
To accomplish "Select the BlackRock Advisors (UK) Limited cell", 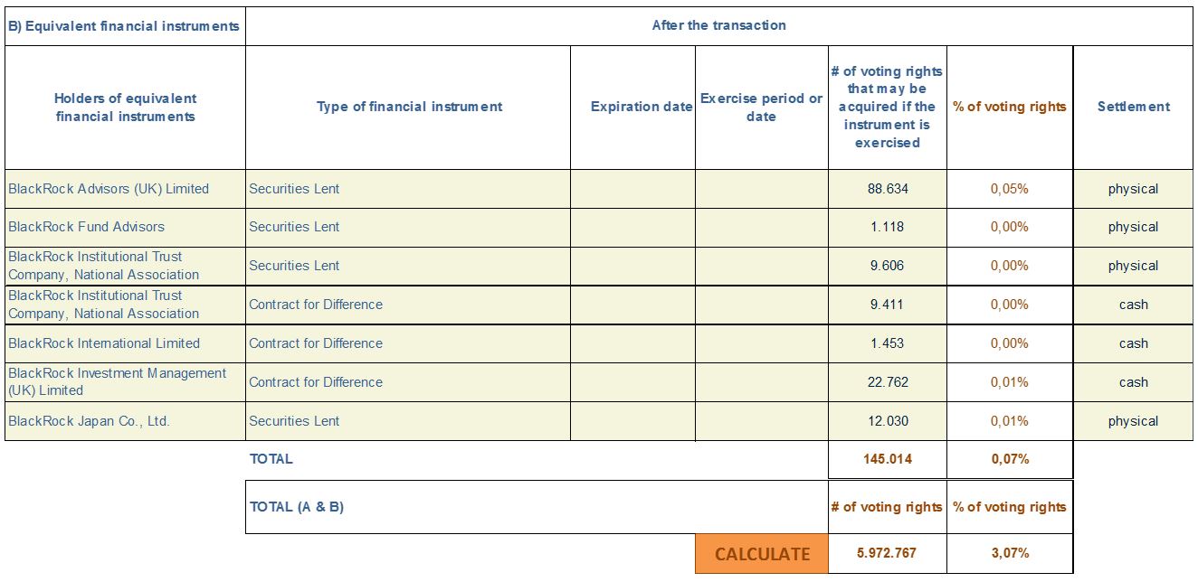I will coord(126,189).
